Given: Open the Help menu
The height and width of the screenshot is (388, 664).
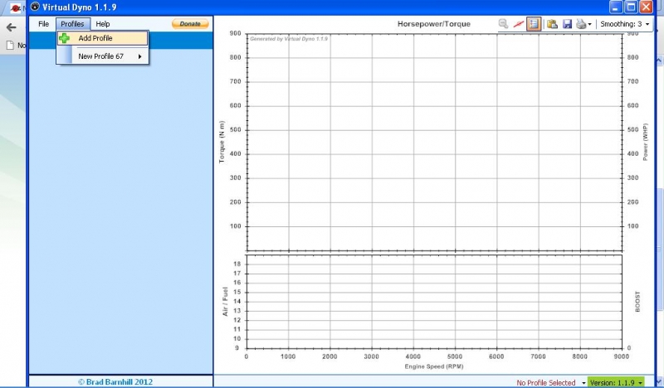Looking at the screenshot, I should (102, 24).
